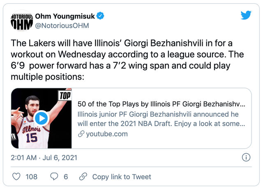This screenshot has width=263, height=189.
Task: Click the 6 replies count
Action: coord(66,177)
